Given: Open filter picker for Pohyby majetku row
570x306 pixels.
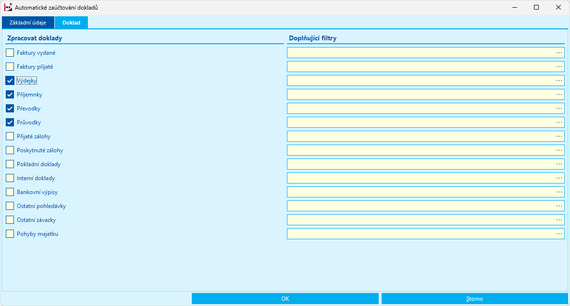Looking at the screenshot, I should click(x=559, y=233).
